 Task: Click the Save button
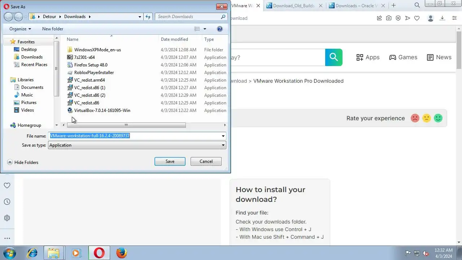170,161
